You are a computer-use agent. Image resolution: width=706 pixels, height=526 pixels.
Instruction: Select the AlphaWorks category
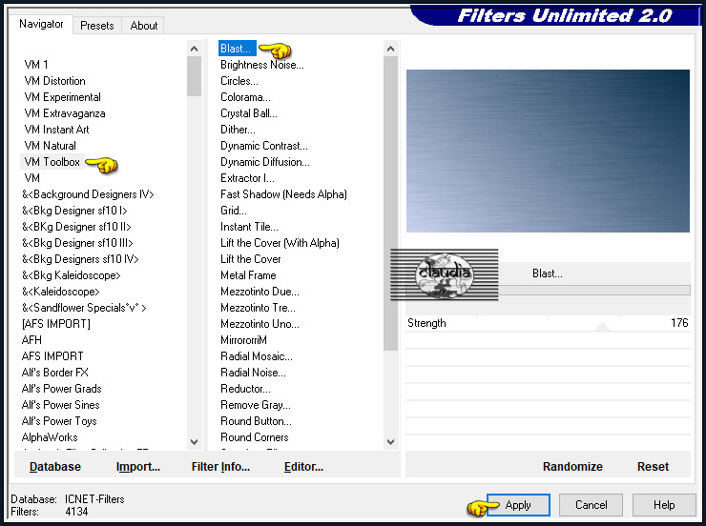[x=50, y=437]
